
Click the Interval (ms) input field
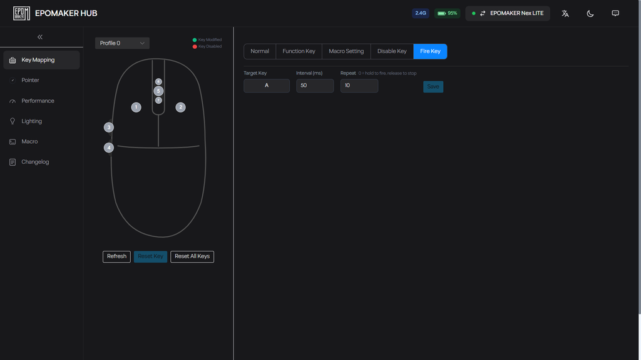315,86
